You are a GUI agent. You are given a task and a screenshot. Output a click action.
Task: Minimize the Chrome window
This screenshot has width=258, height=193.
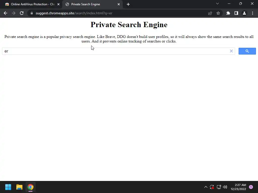pyautogui.click(x=229, y=4)
